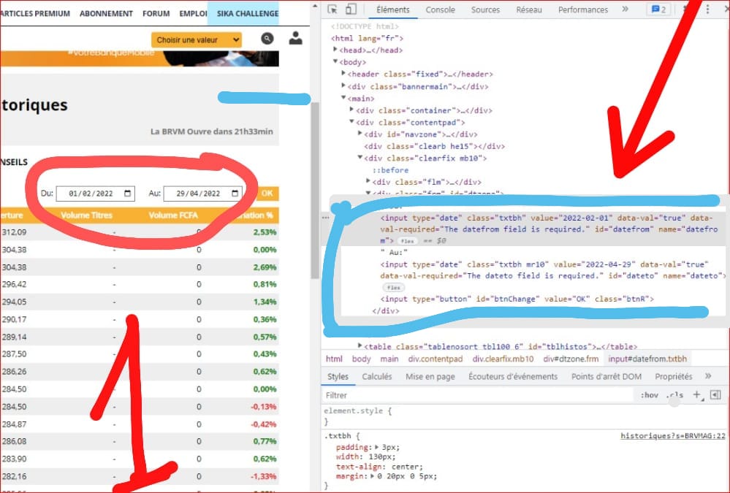Click the page vertical scrollbar thumb
The width and height of the screenshot is (730, 493).
(x=315, y=190)
